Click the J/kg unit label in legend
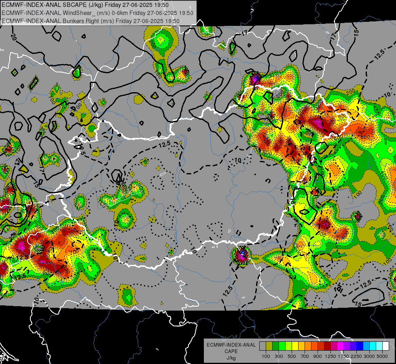396x364 pixels. pos(231,358)
